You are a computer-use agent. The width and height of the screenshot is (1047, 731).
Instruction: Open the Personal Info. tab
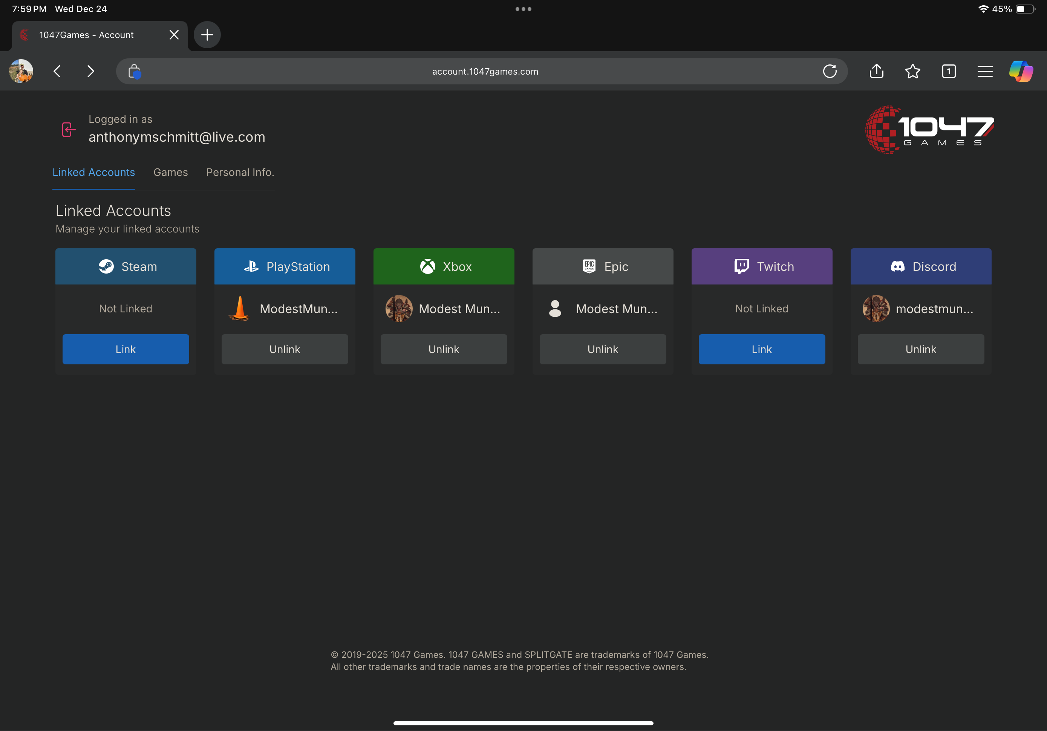tap(240, 172)
